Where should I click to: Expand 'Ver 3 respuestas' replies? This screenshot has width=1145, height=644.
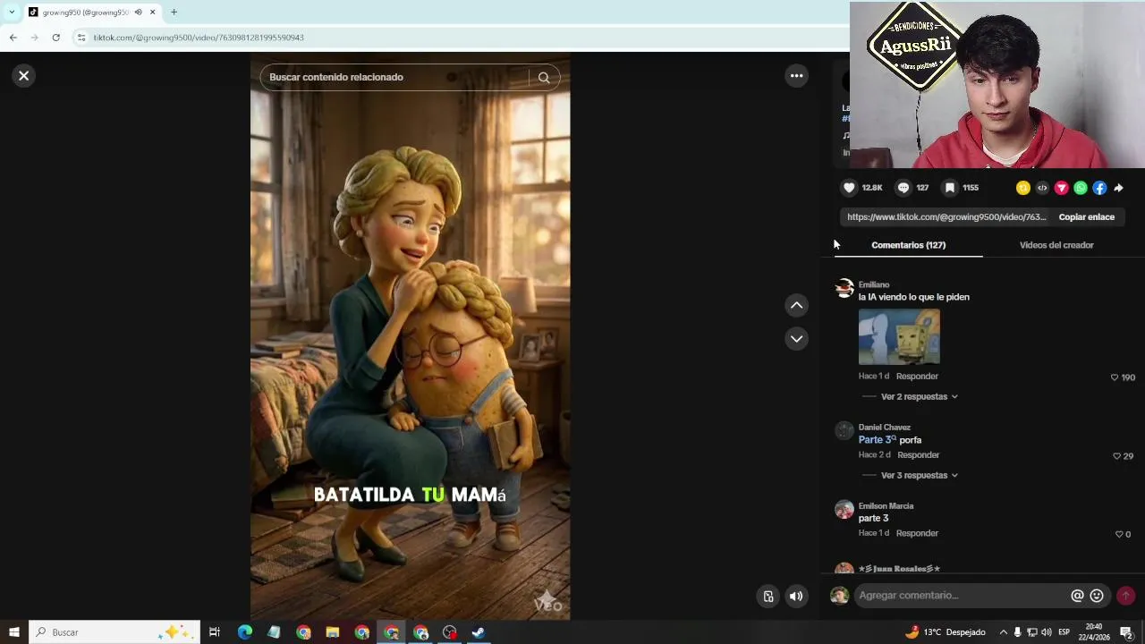(919, 475)
